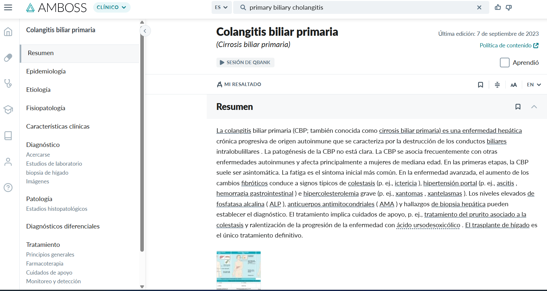Open the graduation cap study icon
Viewport: 547px width, 291px height.
tap(8, 110)
